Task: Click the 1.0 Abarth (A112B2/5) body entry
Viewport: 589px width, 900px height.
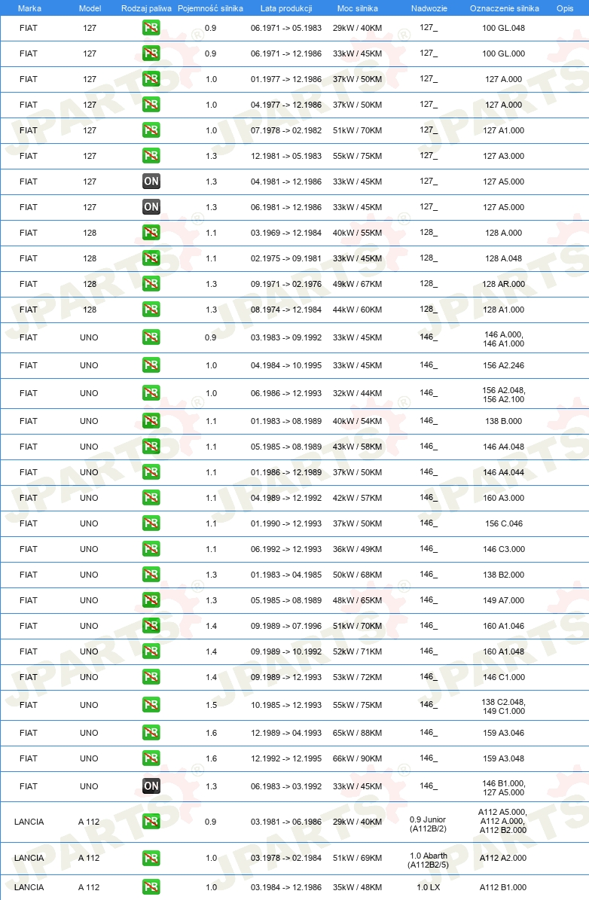Action: (x=428, y=860)
